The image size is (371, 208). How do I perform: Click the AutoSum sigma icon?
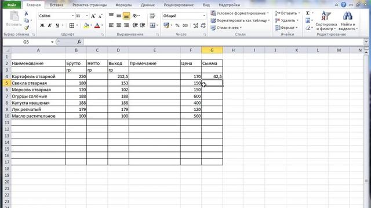tap(308, 13)
